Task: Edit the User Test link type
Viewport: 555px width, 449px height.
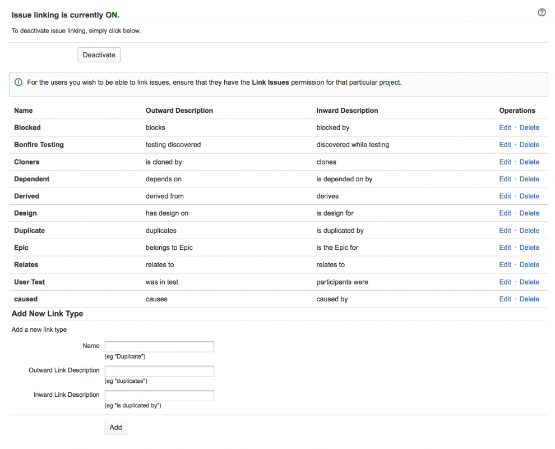Action: (x=505, y=282)
